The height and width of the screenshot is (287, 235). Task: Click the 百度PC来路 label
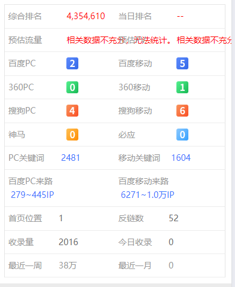click(30, 181)
